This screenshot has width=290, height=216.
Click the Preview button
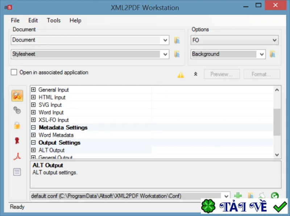click(222, 74)
